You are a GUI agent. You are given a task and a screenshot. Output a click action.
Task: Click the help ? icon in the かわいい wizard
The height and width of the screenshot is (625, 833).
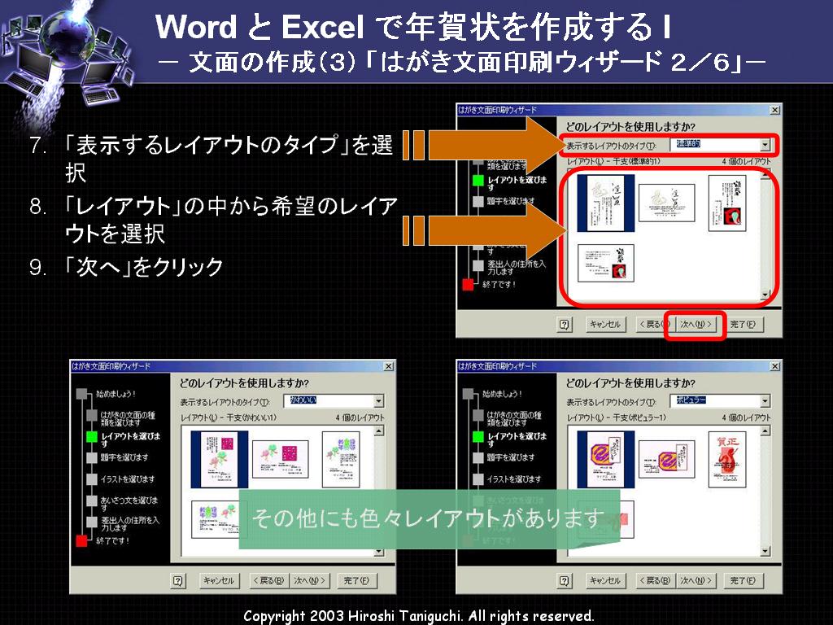178,581
